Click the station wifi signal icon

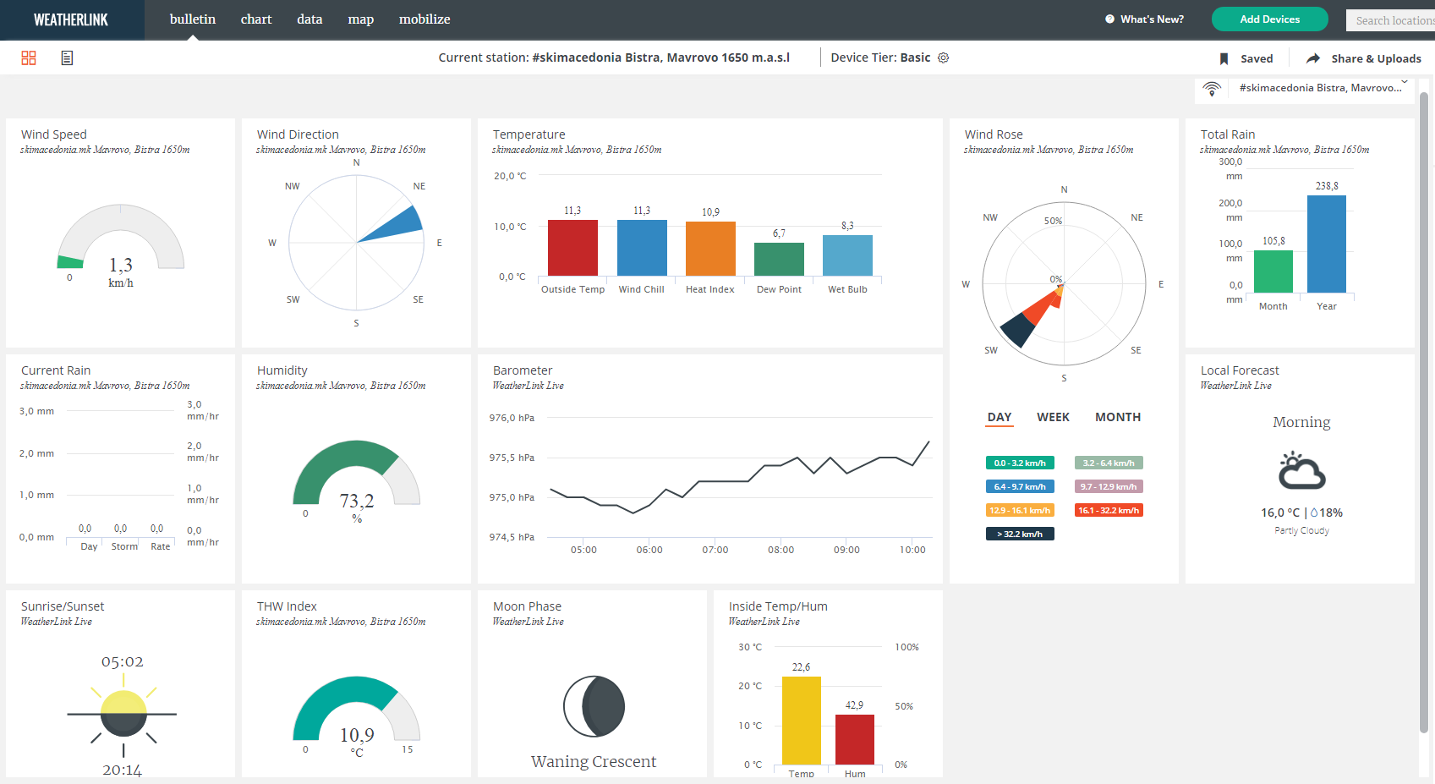pyautogui.click(x=1212, y=89)
